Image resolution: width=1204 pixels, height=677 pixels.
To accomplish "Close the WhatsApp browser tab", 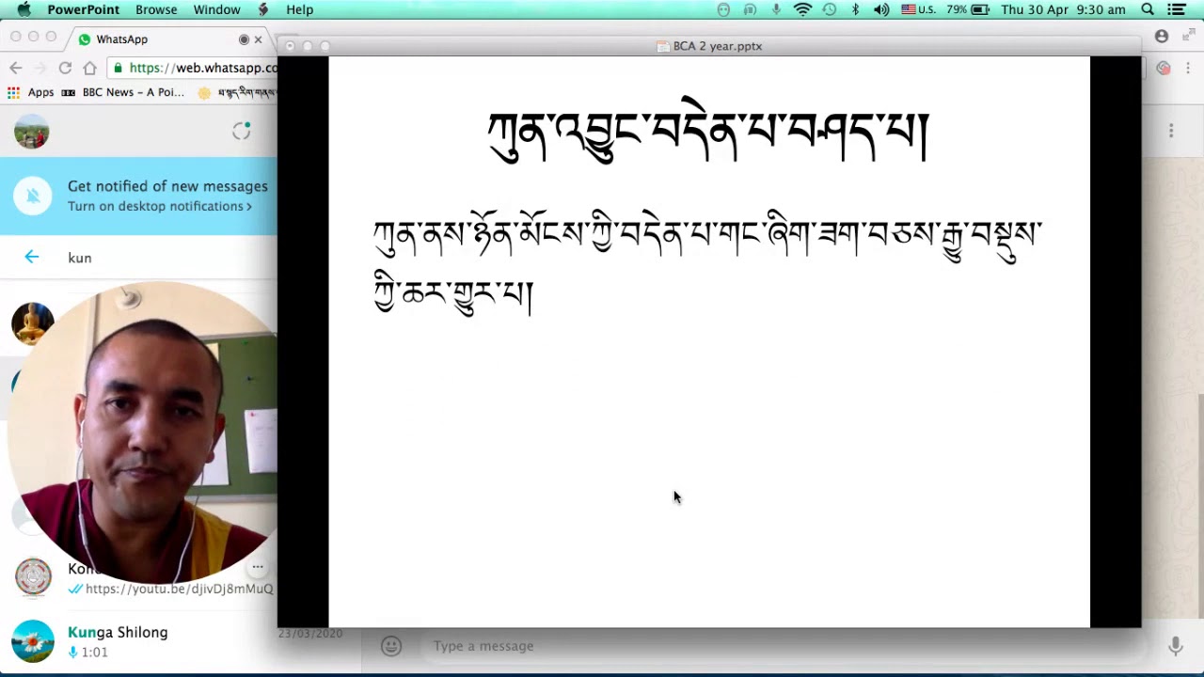I will 258,39.
